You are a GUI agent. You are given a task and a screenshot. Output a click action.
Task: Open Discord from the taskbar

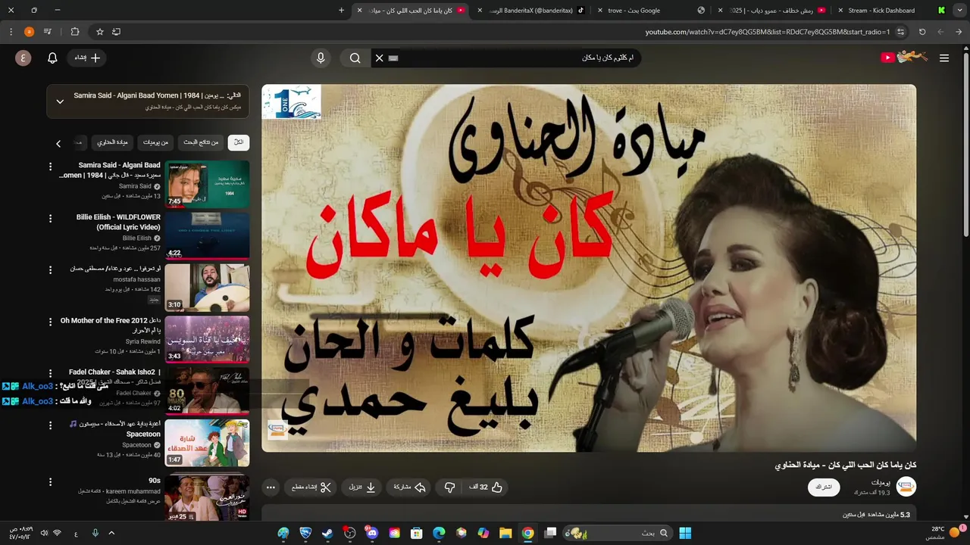click(x=372, y=533)
